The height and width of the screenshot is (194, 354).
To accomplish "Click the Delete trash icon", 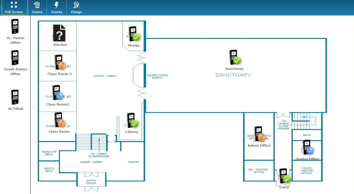I will pos(37,8).
